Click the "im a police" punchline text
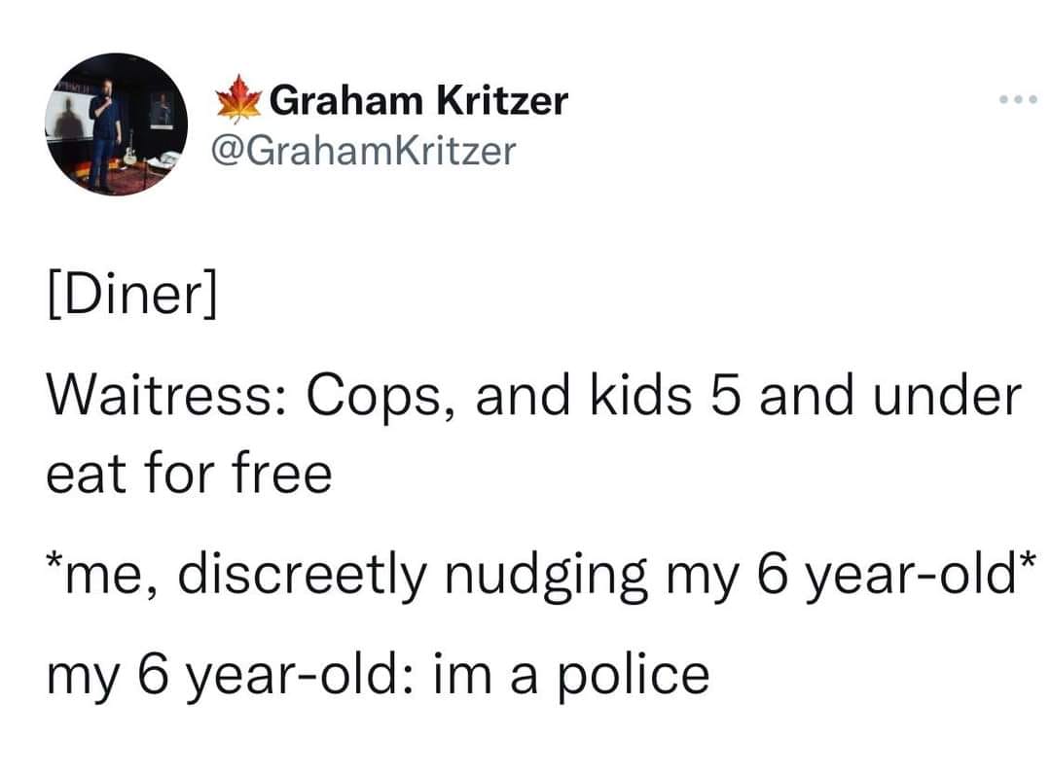Viewport: 1051px width, 775px height. pos(571,675)
